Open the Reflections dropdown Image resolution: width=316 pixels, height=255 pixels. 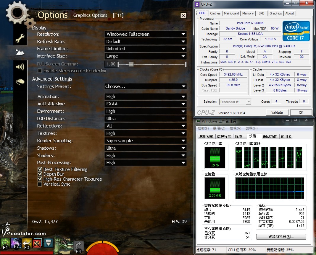click(145, 126)
